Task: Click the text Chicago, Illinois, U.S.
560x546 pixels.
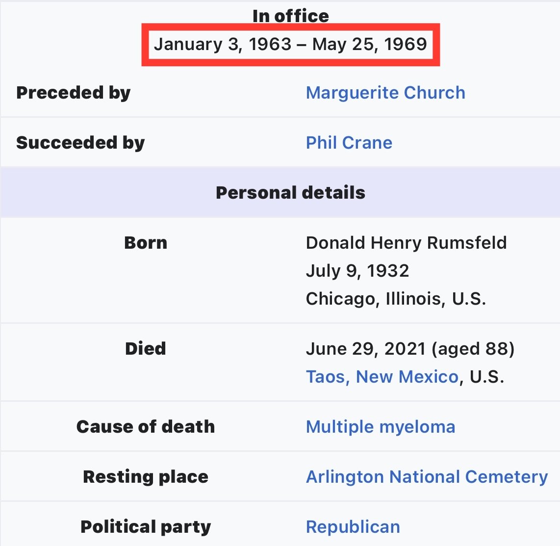Action: point(396,299)
